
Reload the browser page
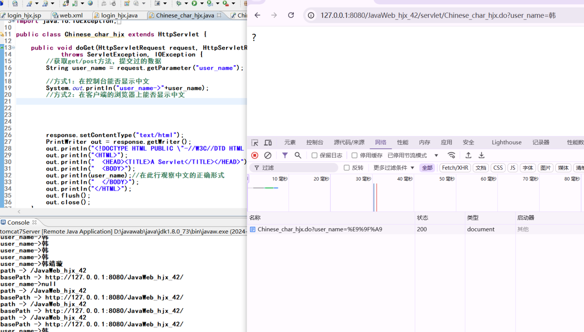pyautogui.click(x=291, y=15)
